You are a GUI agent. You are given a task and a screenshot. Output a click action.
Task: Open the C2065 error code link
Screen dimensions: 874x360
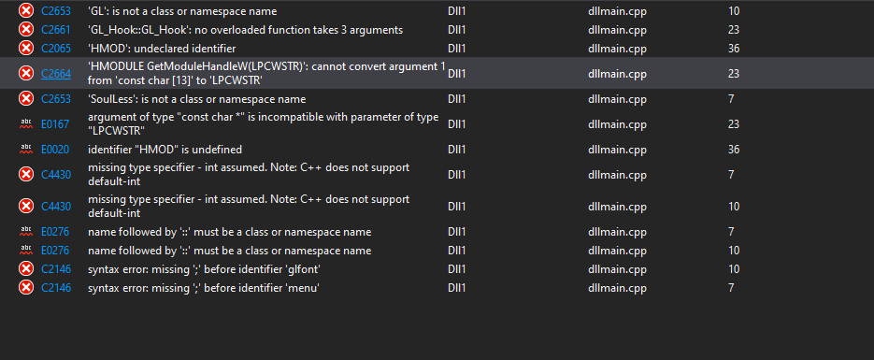pyautogui.click(x=56, y=49)
